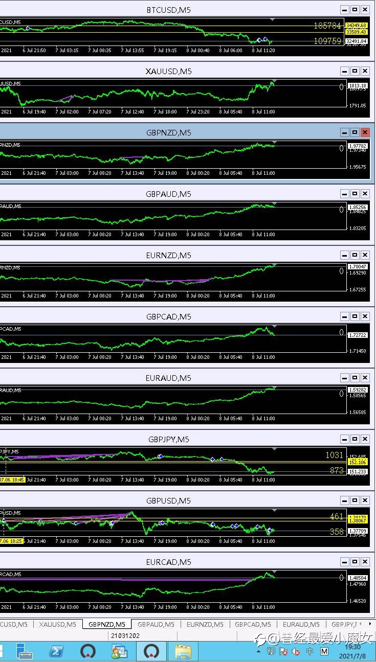Open File Explorer from the taskbar
This screenshot has width=376, height=662.
tap(183, 651)
